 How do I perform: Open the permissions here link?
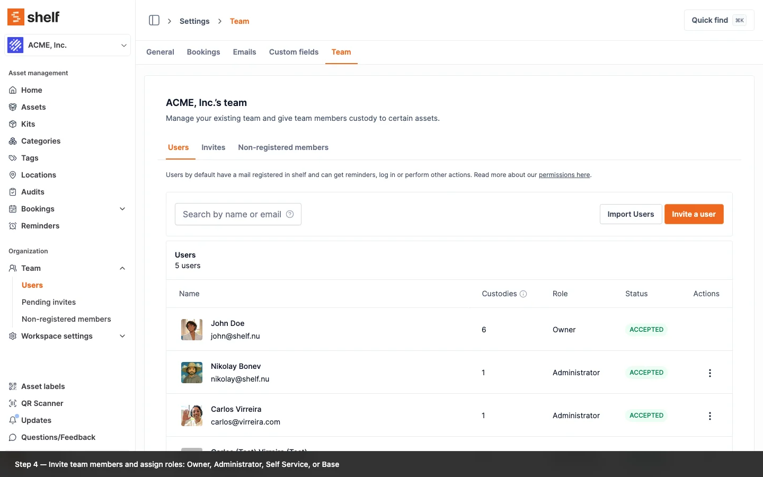click(564, 175)
